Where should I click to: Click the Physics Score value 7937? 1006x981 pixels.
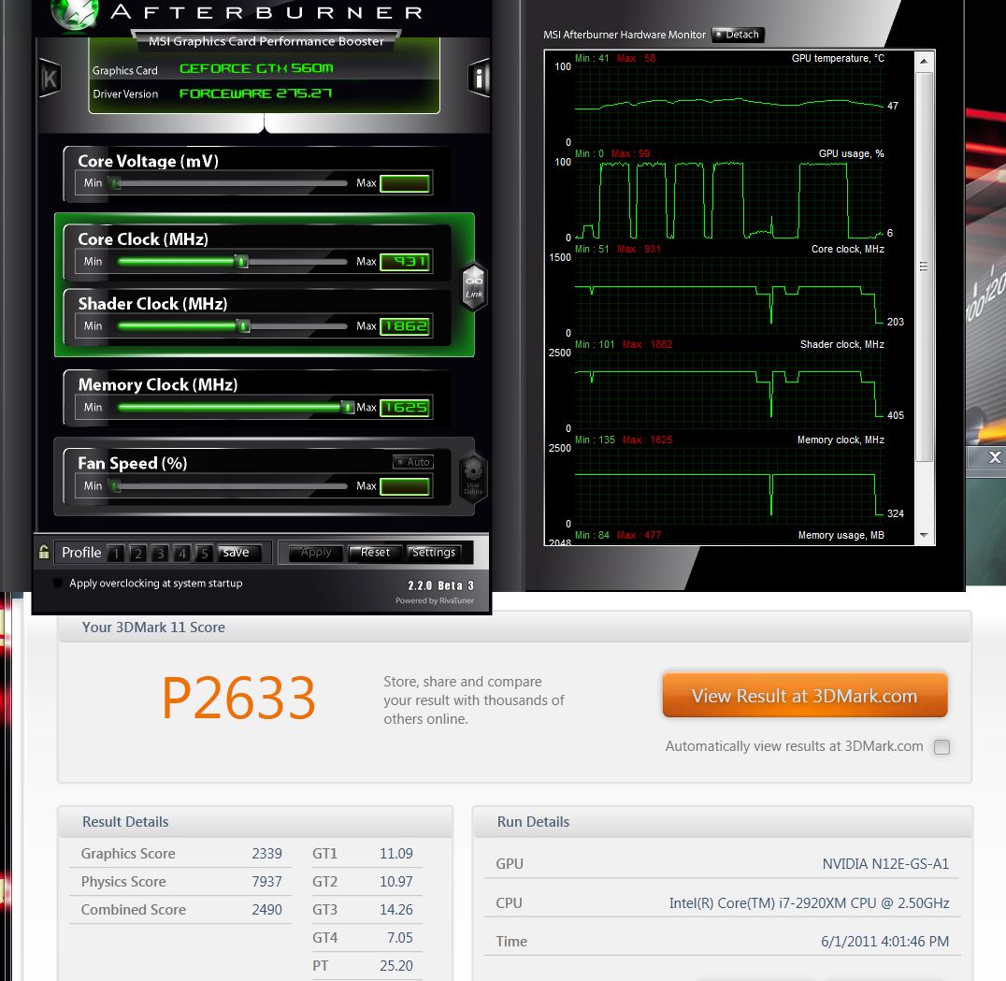tap(266, 882)
